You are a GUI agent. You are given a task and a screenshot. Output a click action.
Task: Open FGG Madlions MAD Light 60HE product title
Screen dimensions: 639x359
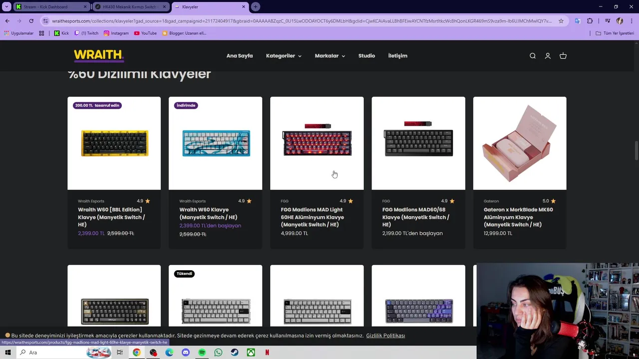click(x=313, y=217)
